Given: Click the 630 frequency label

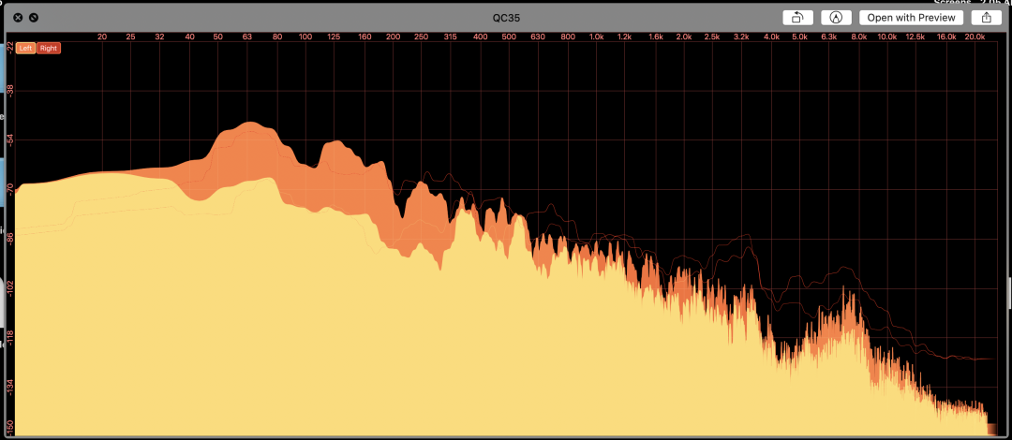Looking at the screenshot, I should [538, 37].
